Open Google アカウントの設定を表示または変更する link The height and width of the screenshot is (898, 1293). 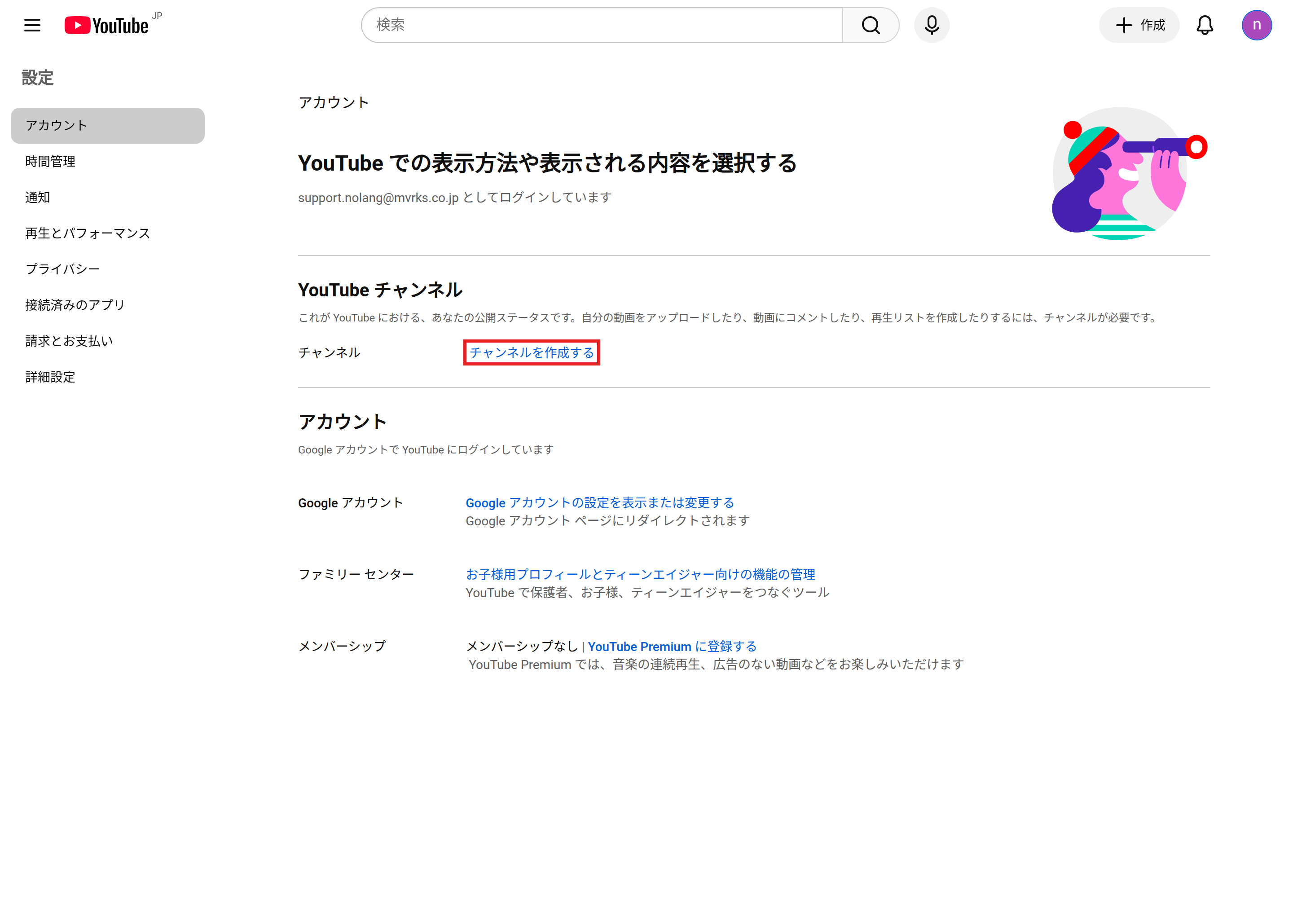tap(600, 502)
